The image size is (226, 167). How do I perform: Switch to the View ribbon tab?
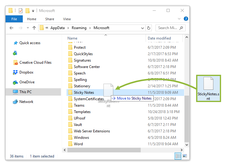(x=67, y=19)
